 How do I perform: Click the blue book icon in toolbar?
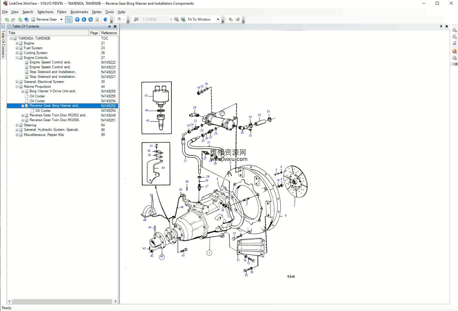pos(105,20)
